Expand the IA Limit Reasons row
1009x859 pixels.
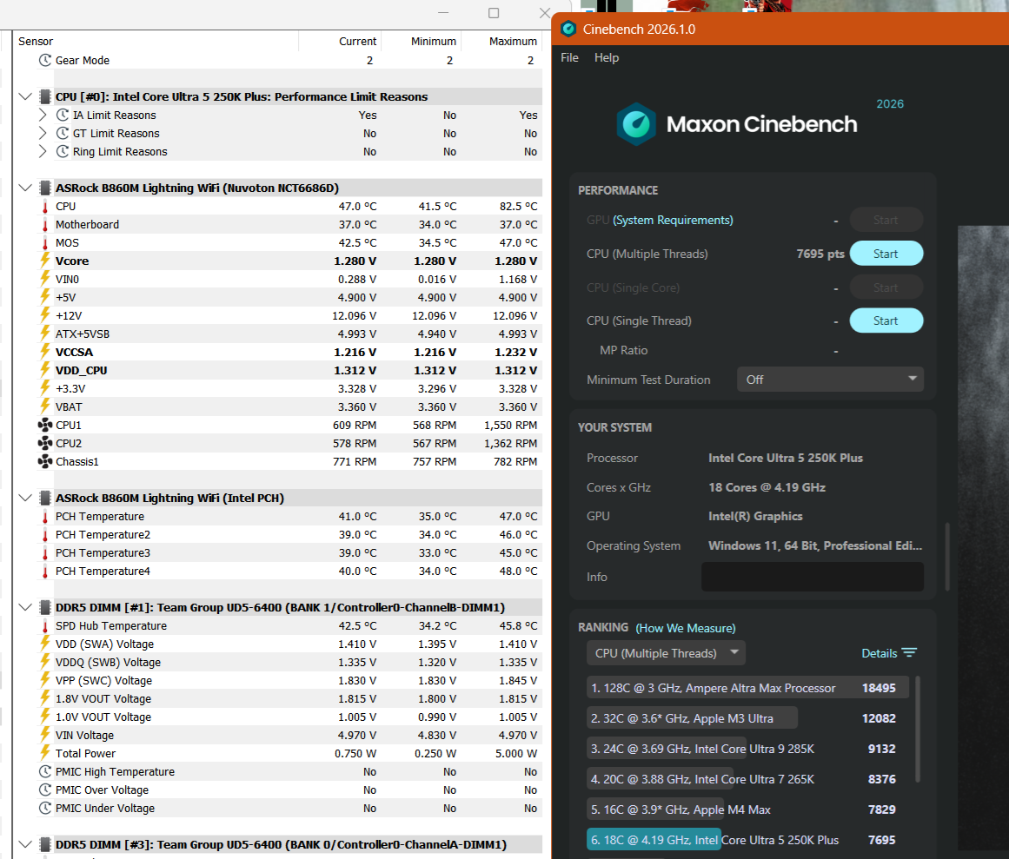(x=43, y=116)
